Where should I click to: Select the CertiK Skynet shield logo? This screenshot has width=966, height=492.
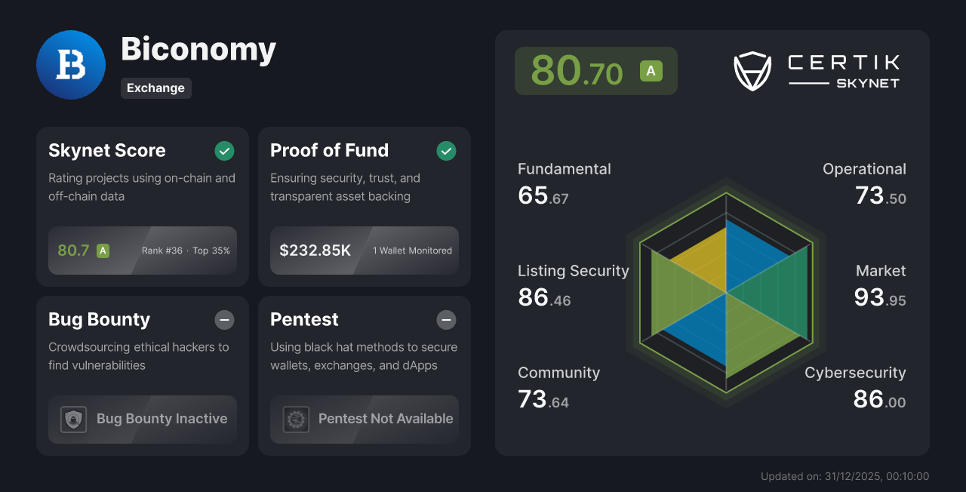(752, 71)
